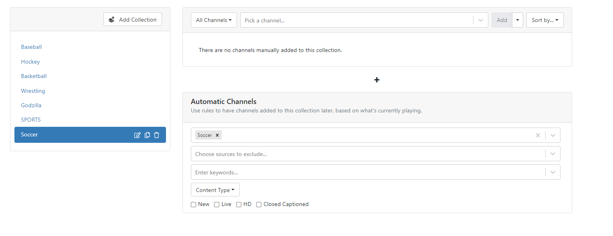Open the Content Type dropdown
Image resolution: width=613 pixels, height=236 pixels.
pos(215,190)
